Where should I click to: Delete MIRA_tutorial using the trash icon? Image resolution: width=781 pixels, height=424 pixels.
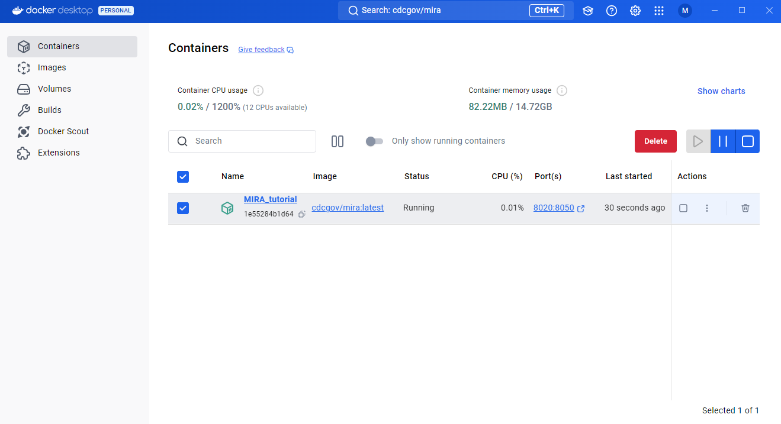pyautogui.click(x=745, y=208)
